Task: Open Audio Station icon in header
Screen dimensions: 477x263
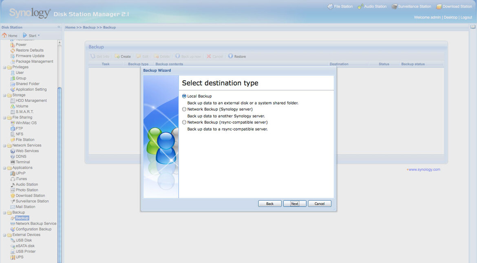Action: [360, 7]
